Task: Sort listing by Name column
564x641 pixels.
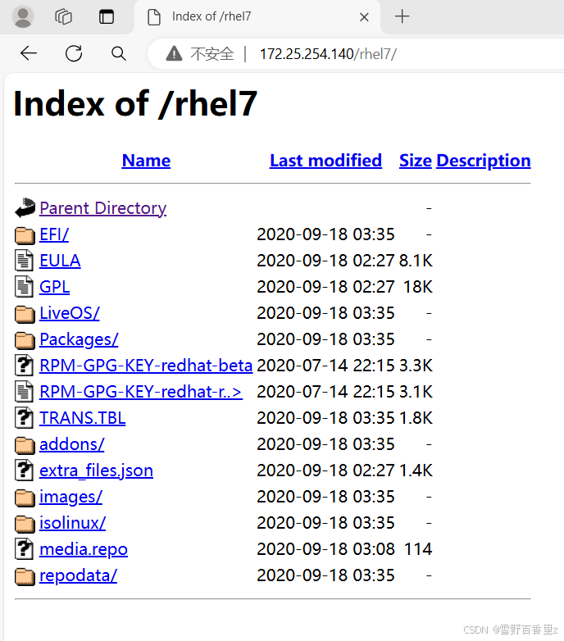Action: click(x=146, y=161)
